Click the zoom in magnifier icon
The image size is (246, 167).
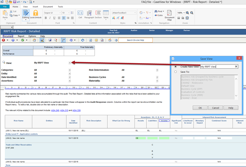(187, 13)
